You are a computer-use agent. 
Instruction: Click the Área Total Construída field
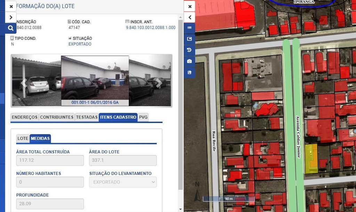[50, 160]
